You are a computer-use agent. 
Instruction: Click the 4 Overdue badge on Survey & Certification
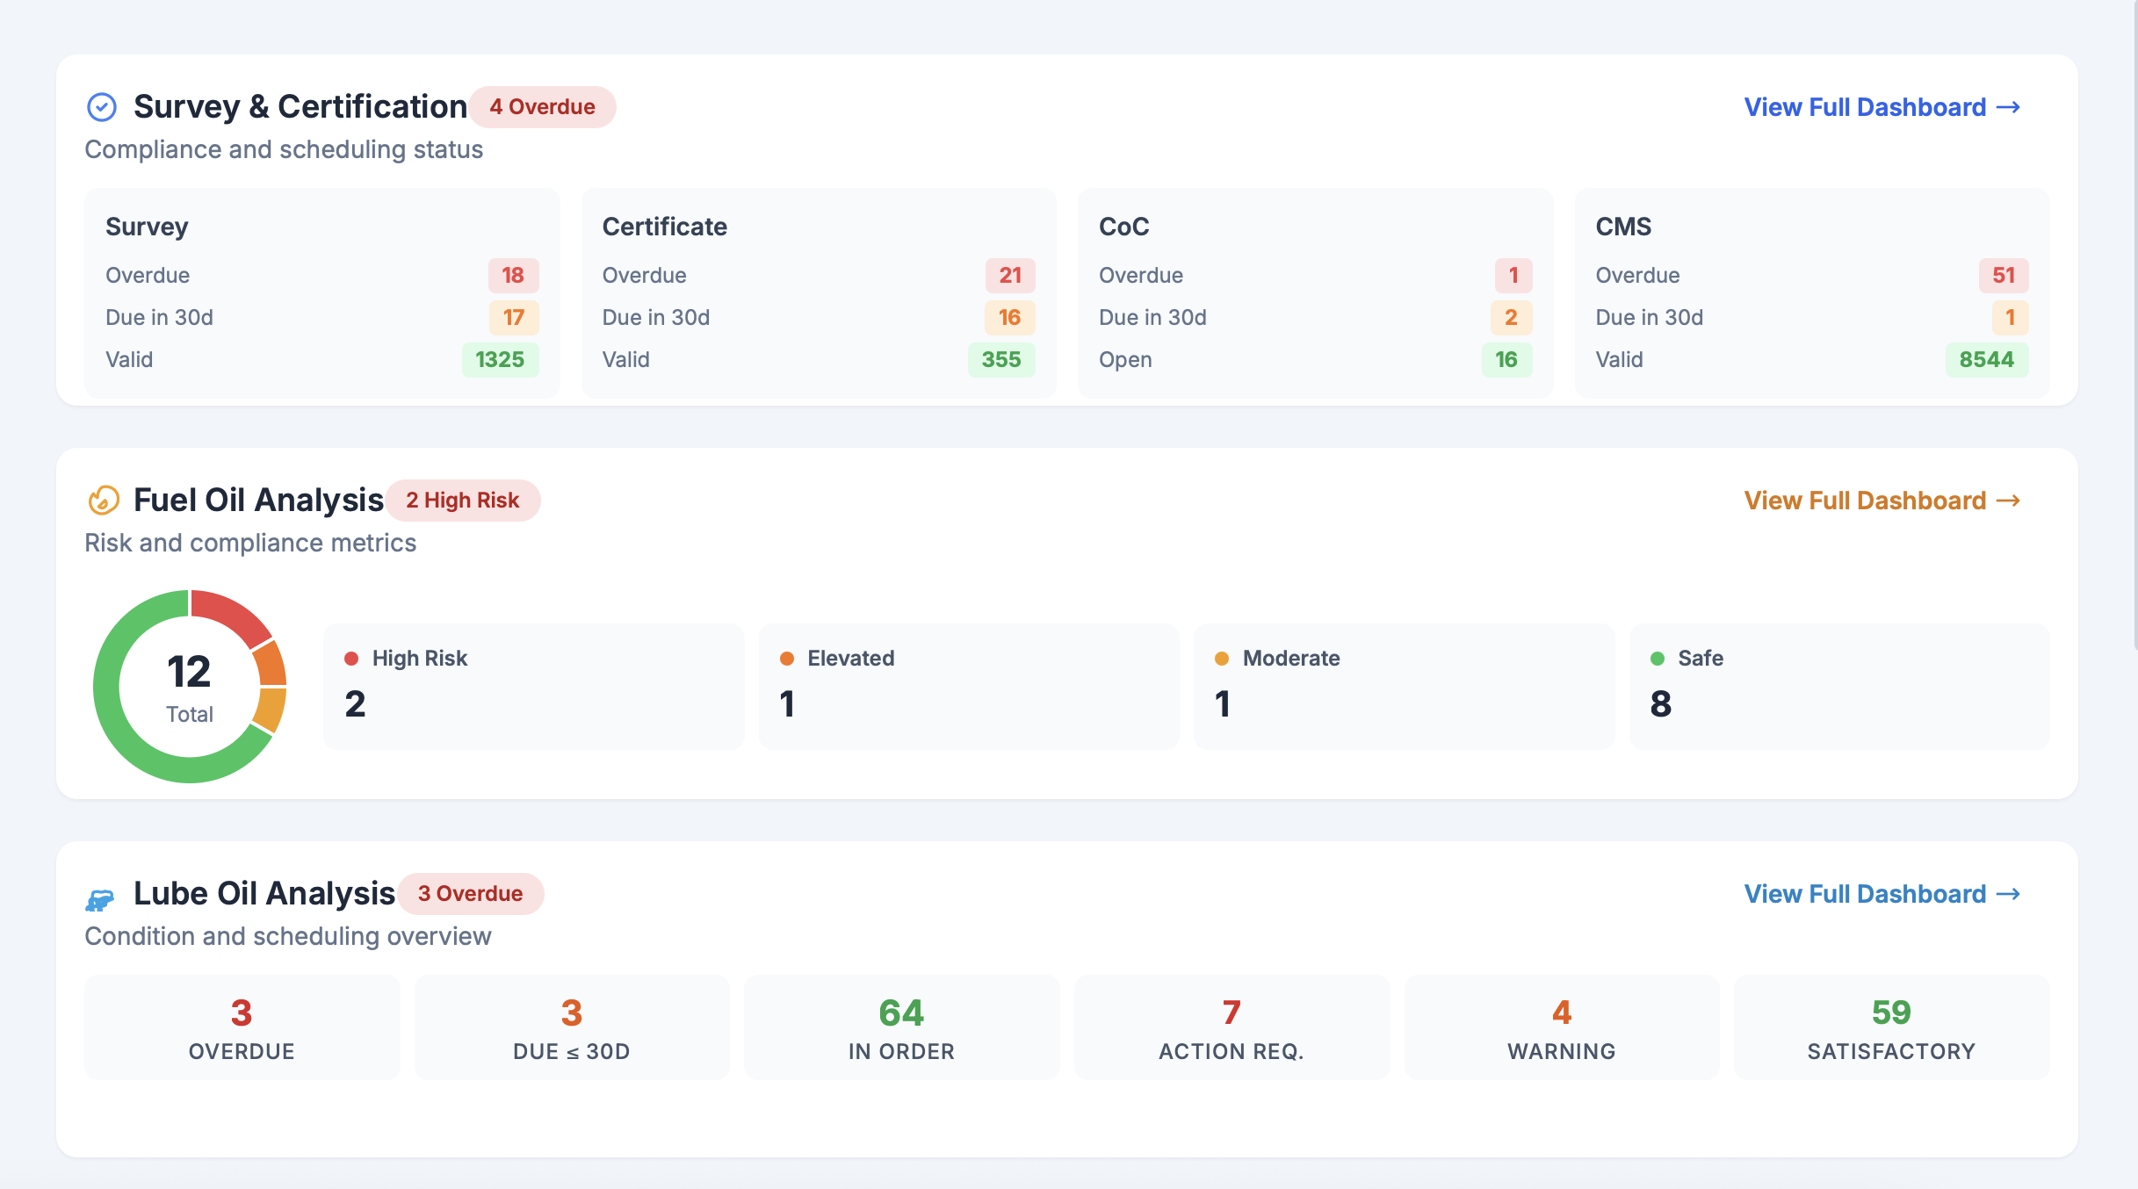coord(542,106)
